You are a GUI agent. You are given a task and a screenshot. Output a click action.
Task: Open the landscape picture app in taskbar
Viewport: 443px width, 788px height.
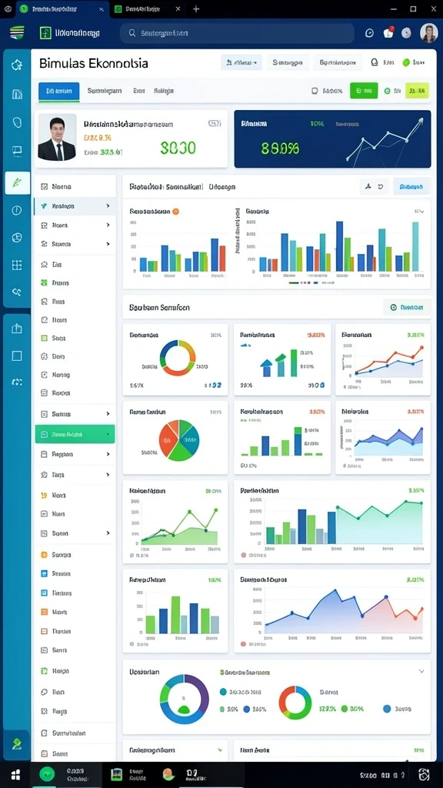117,774
